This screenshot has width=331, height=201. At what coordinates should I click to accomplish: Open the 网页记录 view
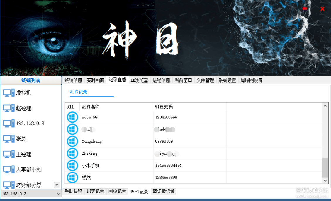[x=117, y=191]
